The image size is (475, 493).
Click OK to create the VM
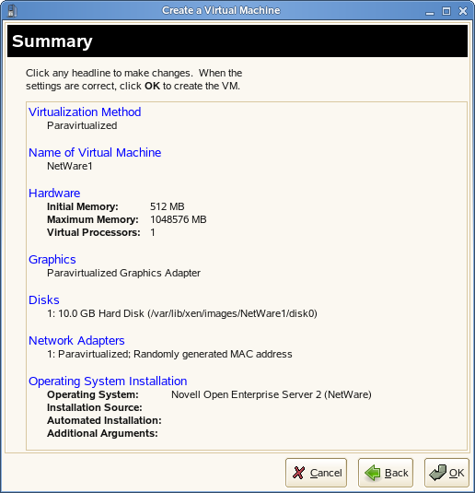[446, 473]
